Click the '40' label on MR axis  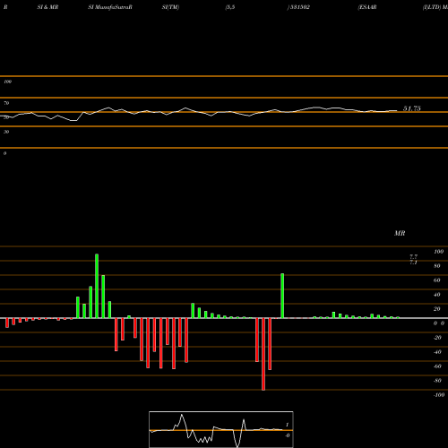click(x=437, y=295)
